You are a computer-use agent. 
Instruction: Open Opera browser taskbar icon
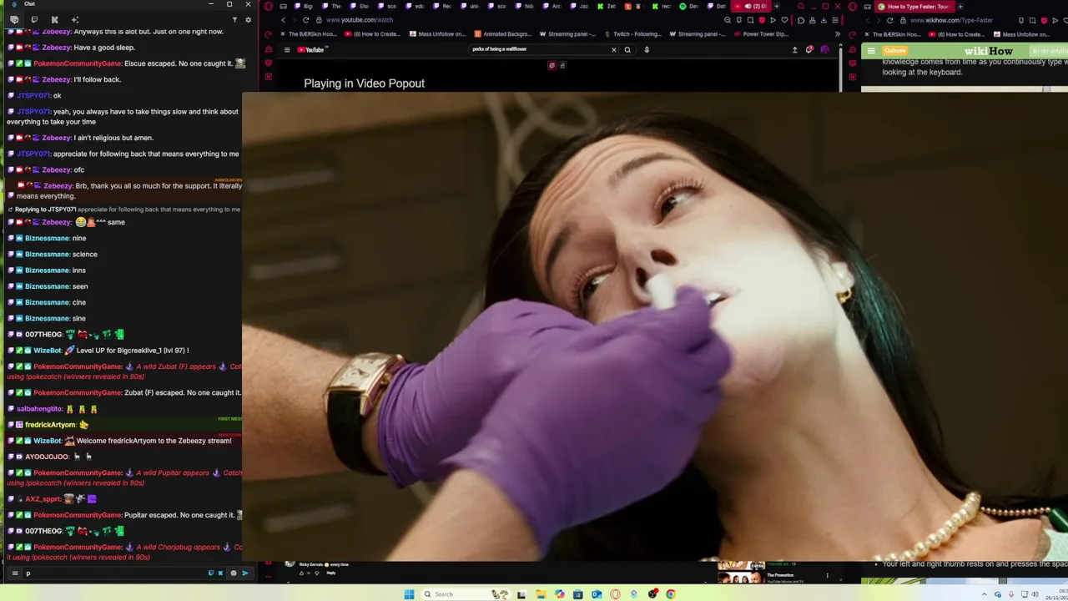pos(615,594)
